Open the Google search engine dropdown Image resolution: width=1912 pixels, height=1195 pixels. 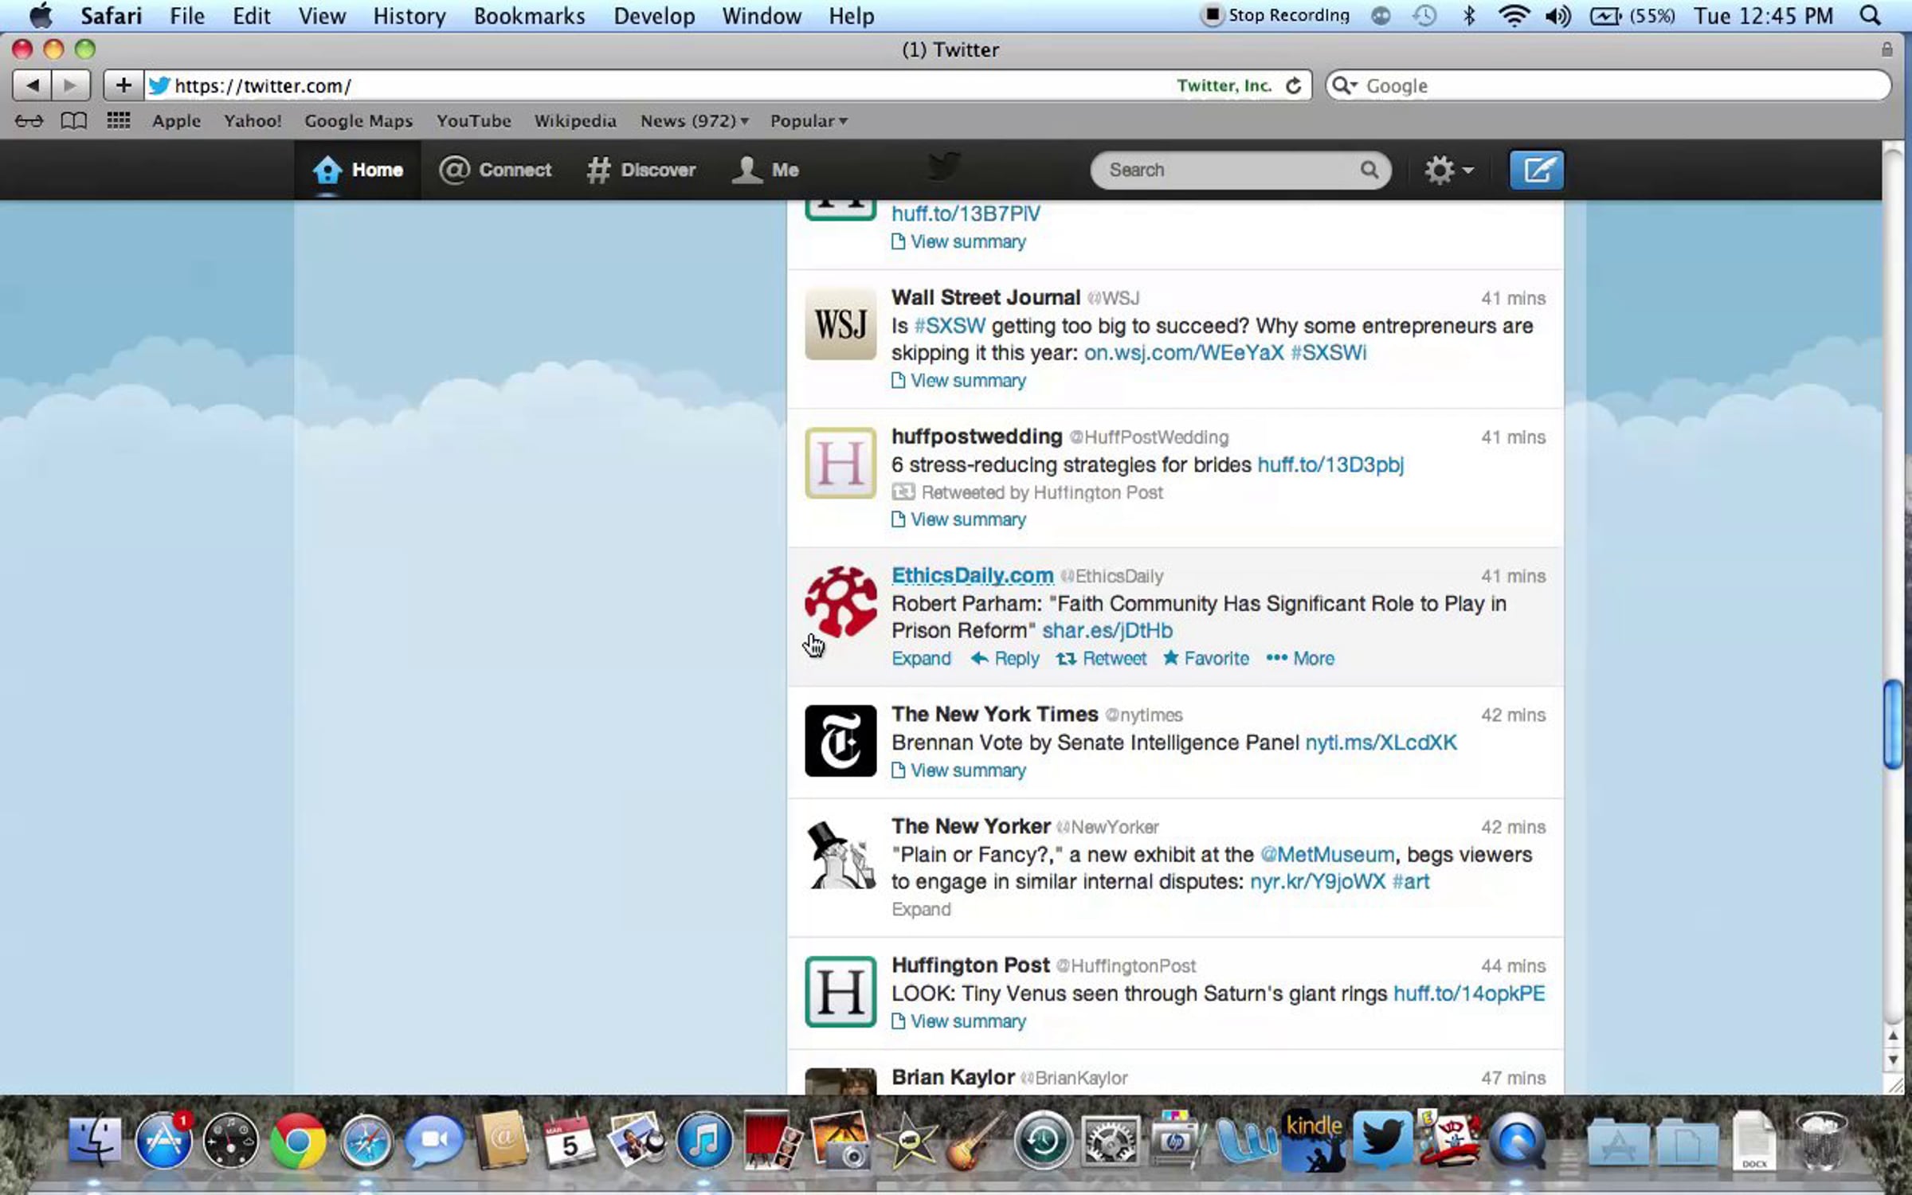coord(1345,85)
